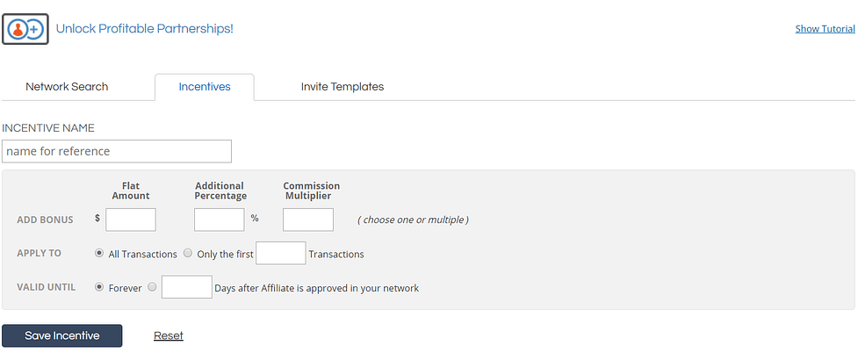Select the Days after approval radio button
Screen dimensions: 858x360
click(x=153, y=287)
